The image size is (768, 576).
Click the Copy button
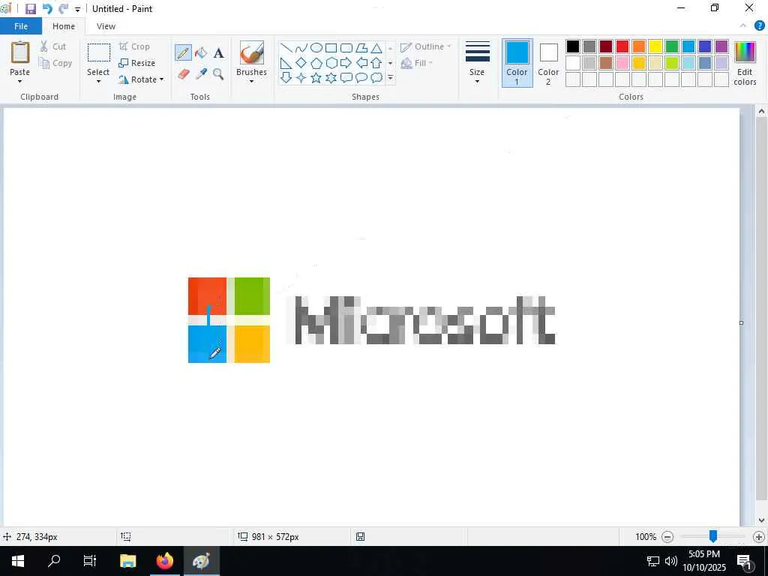coord(55,63)
